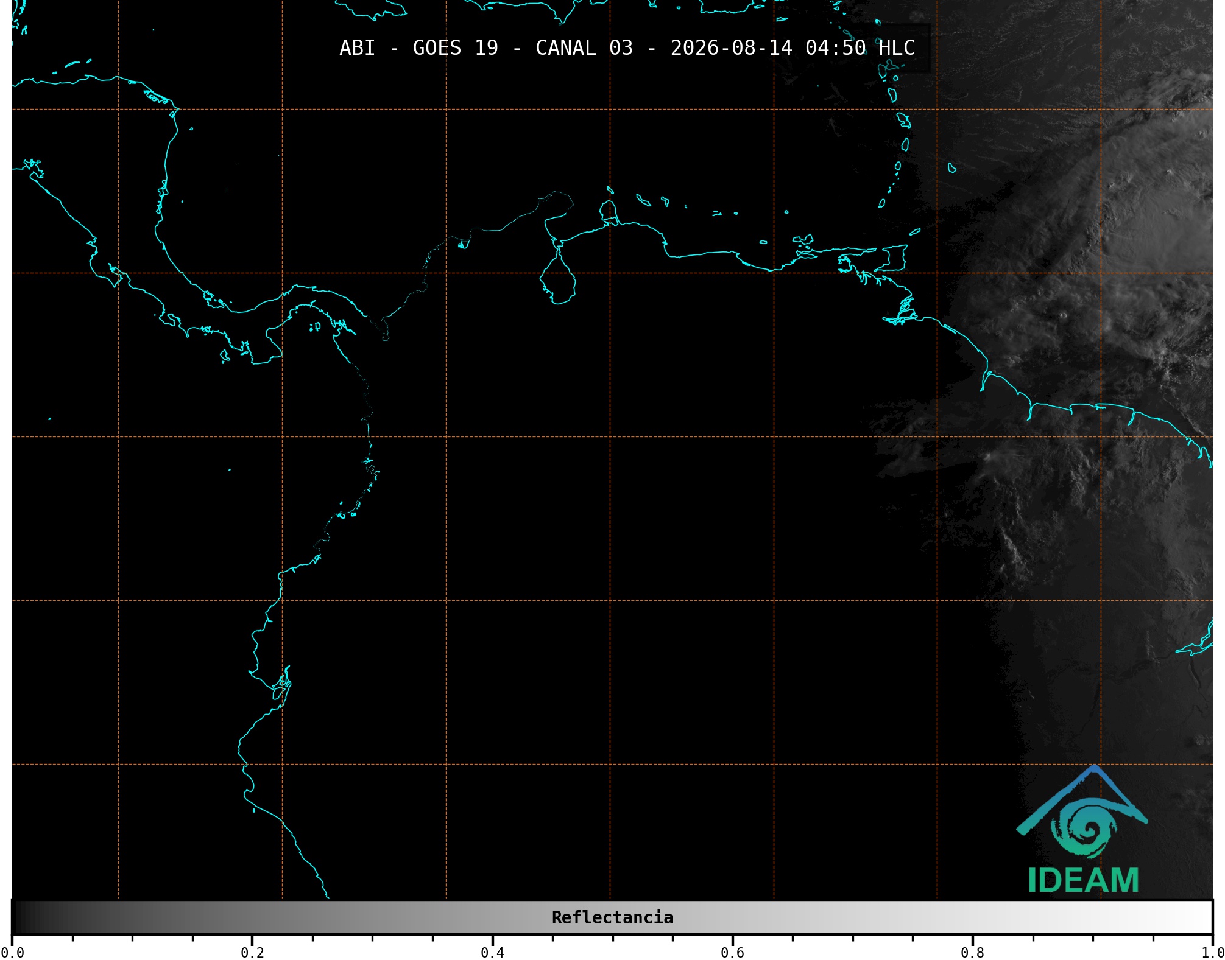This screenshot has height=960, width=1225.
Task: Click the IDEAM logo emblem
Action: pyautogui.click(x=1082, y=812)
